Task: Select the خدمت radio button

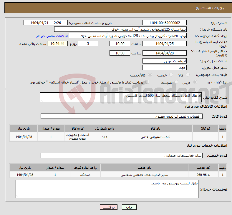Action: pyautogui.click(x=171, y=75)
